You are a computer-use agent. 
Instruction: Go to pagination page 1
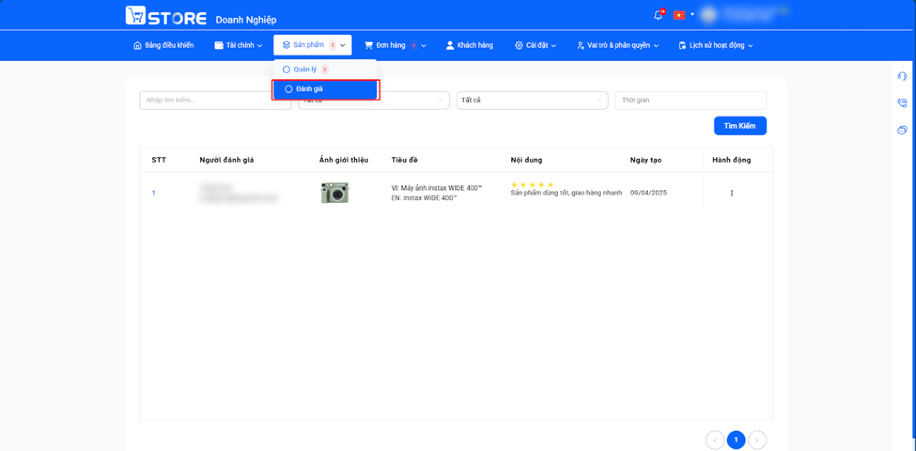pos(736,440)
